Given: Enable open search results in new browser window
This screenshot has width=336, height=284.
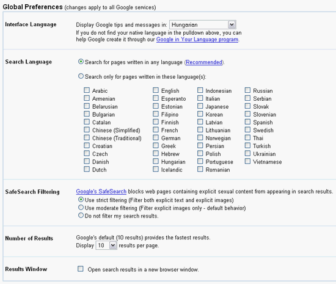Looking at the screenshot, I should (81, 269).
